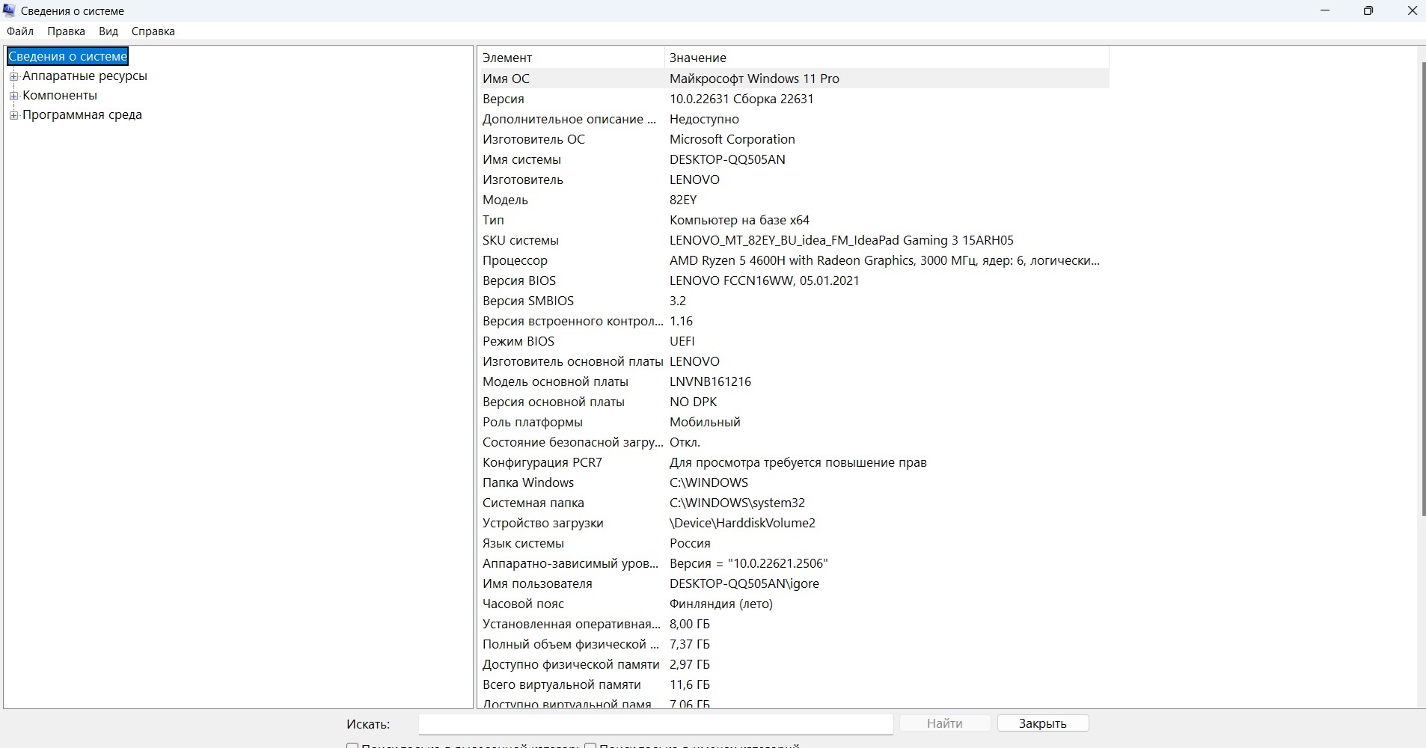Click into the Искать search field

coord(655,724)
